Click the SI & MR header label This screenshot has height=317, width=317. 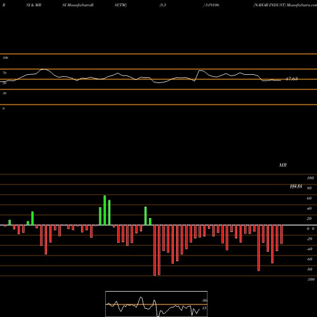34,5
